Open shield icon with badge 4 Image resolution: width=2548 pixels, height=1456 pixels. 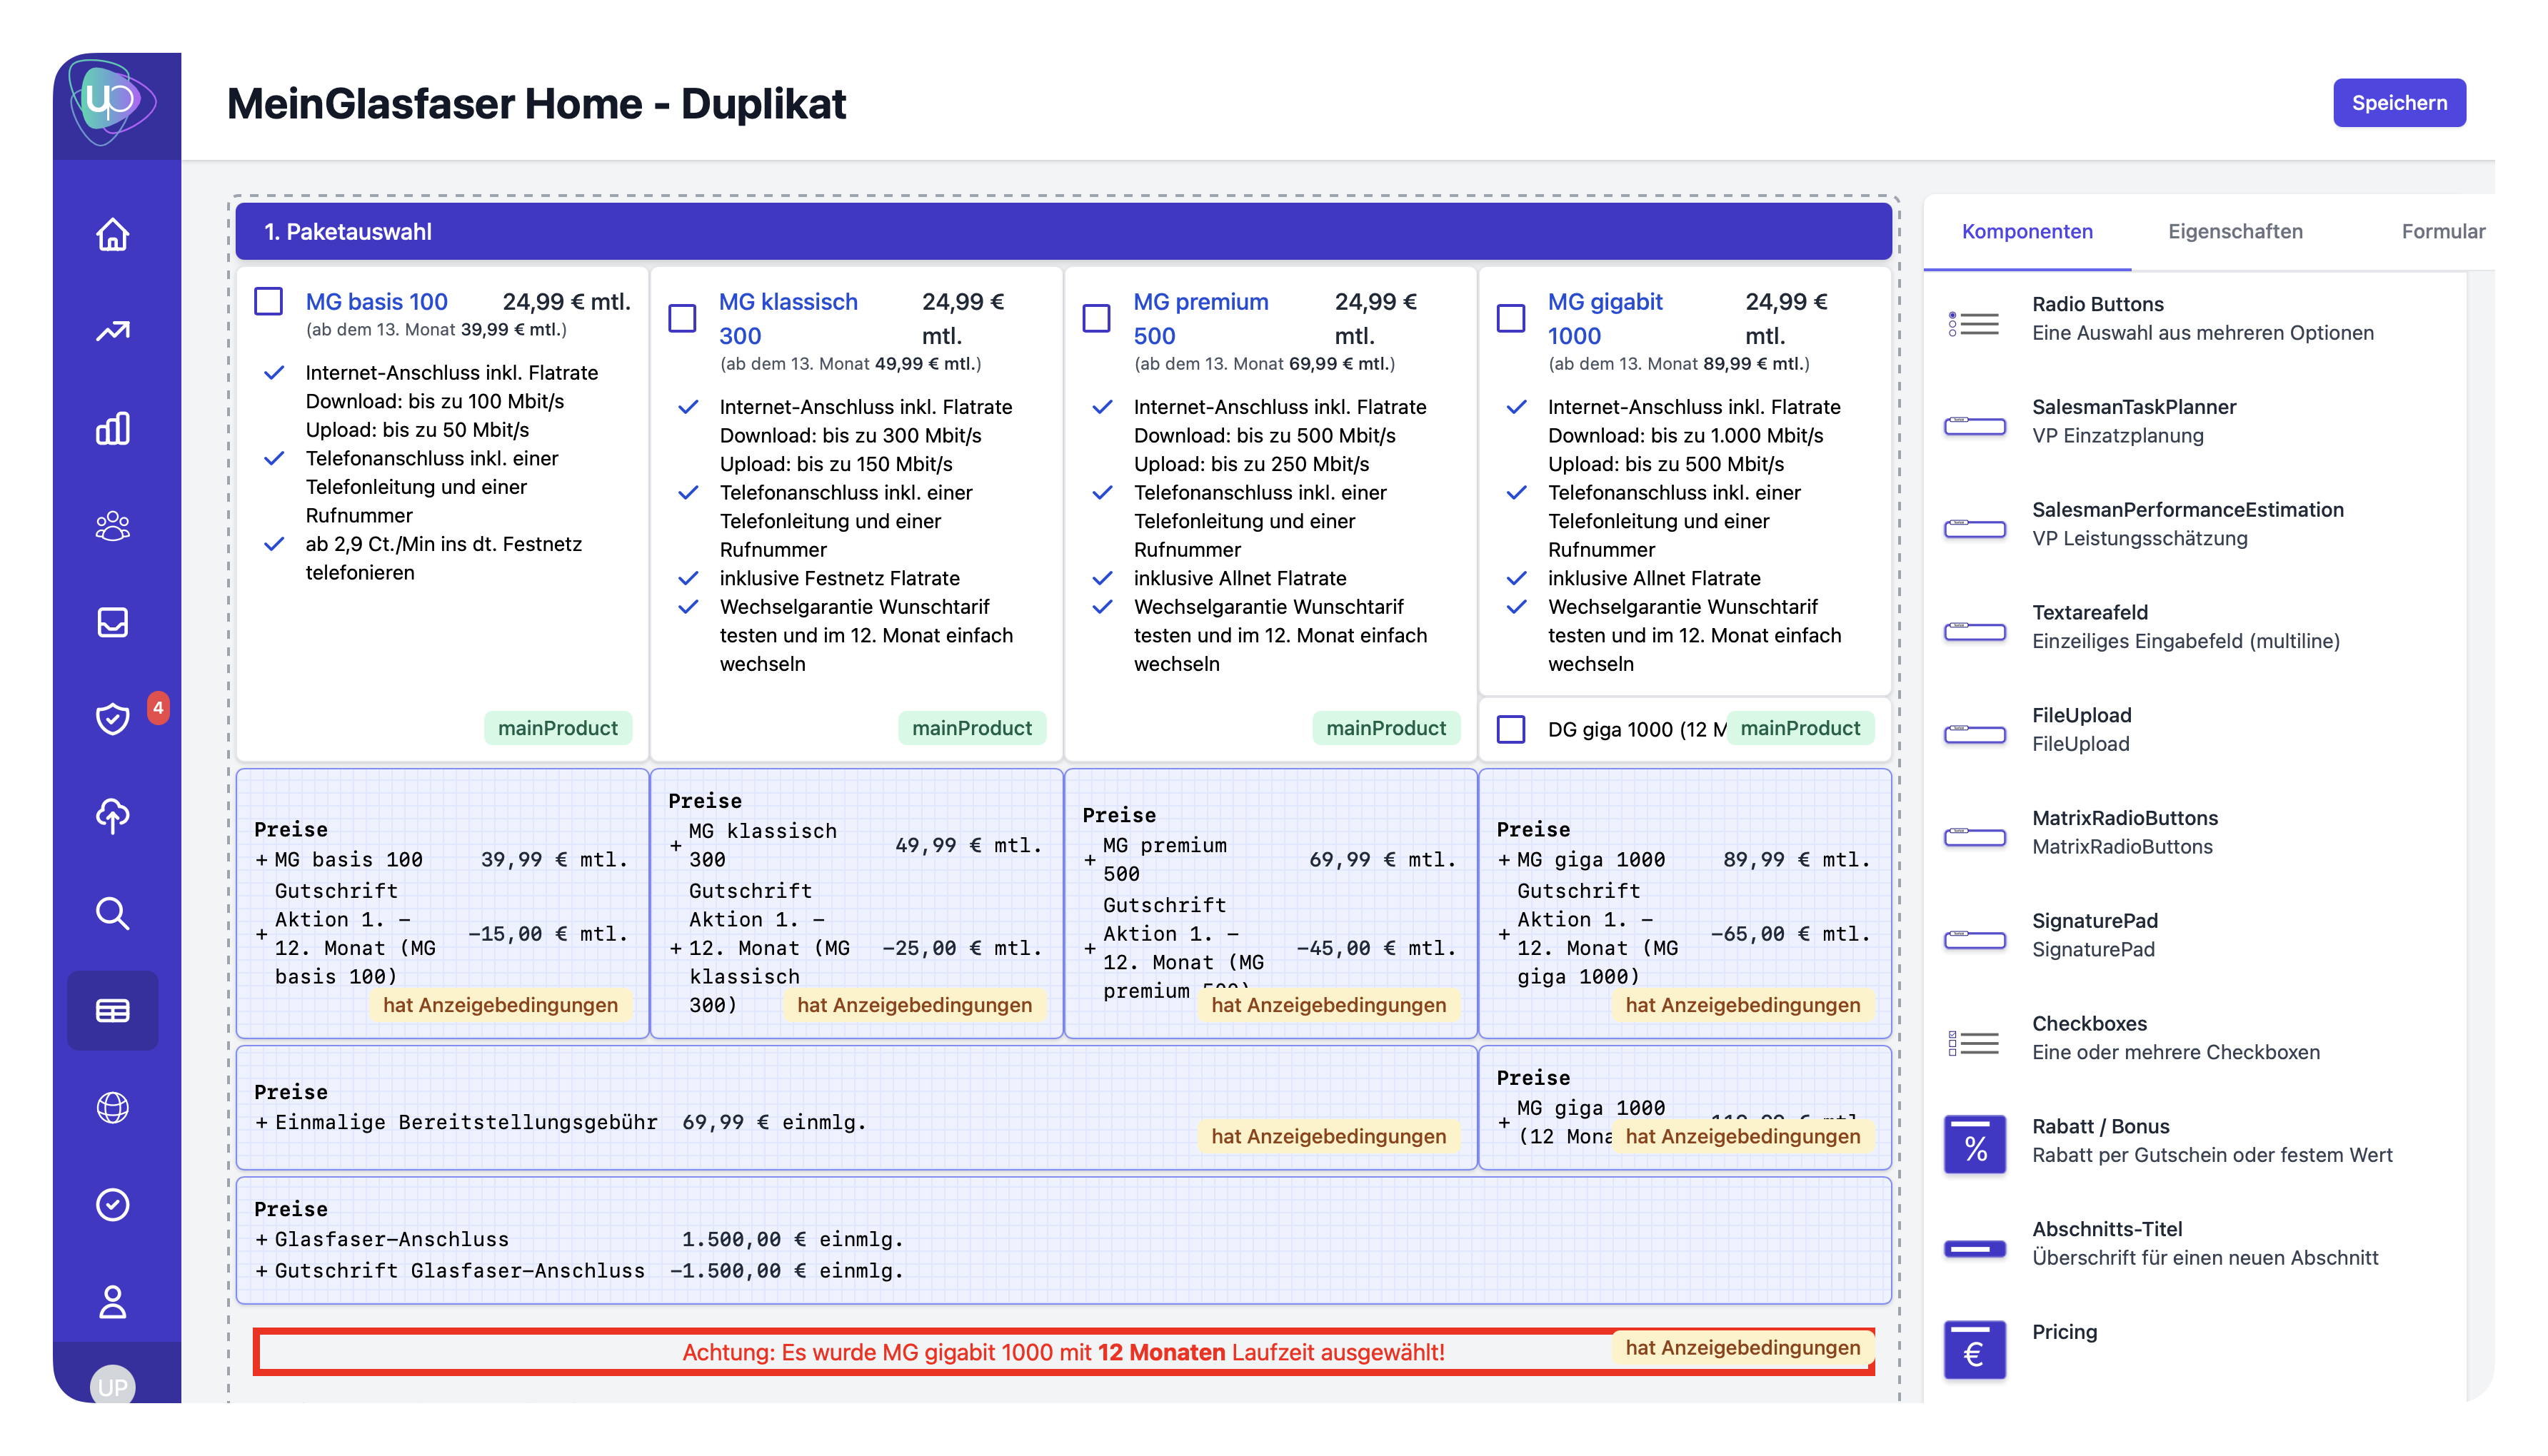tap(112, 718)
